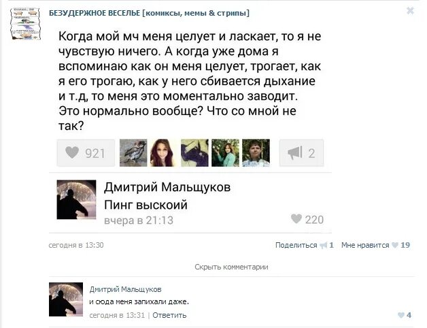The height and width of the screenshot is (328, 427).
Task: Click the heart icon next to 19
Action: (x=394, y=245)
